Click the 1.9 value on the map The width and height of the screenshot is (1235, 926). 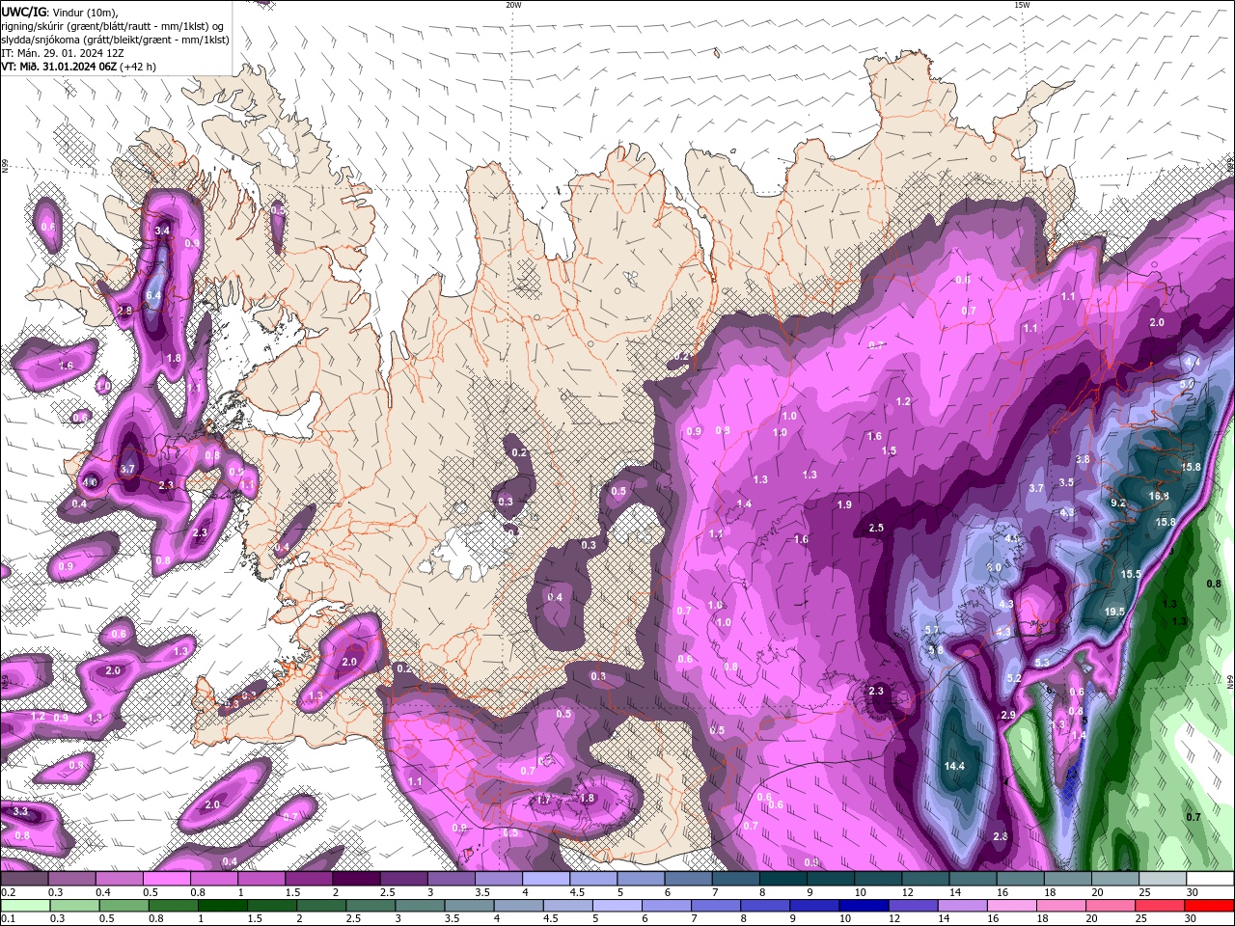pos(844,504)
